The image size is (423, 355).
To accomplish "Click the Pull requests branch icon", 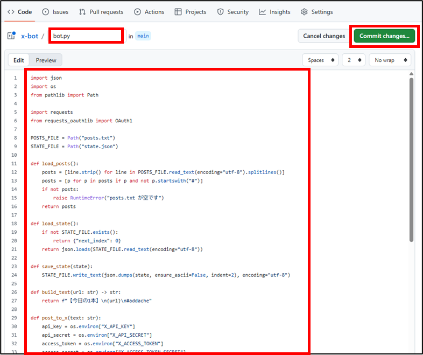I will [x=82, y=12].
